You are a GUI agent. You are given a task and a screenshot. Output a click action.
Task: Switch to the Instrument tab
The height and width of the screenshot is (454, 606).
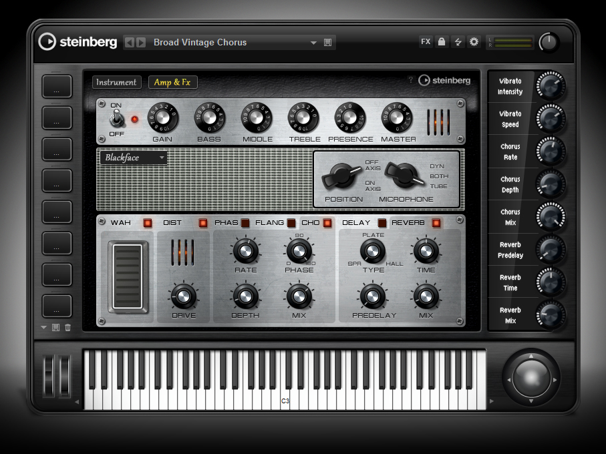(116, 82)
